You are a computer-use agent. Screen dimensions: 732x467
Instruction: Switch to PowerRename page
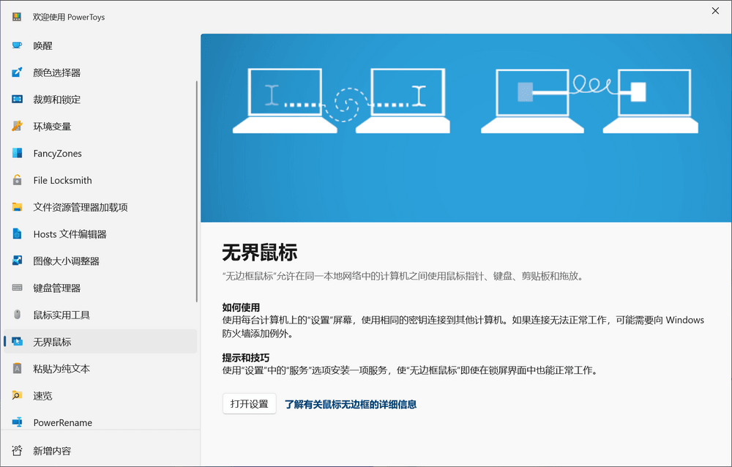point(62,423)
